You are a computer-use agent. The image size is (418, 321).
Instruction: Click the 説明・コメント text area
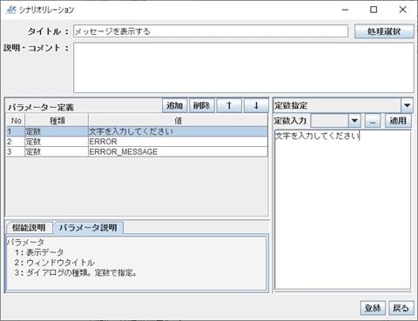(244, 68)
